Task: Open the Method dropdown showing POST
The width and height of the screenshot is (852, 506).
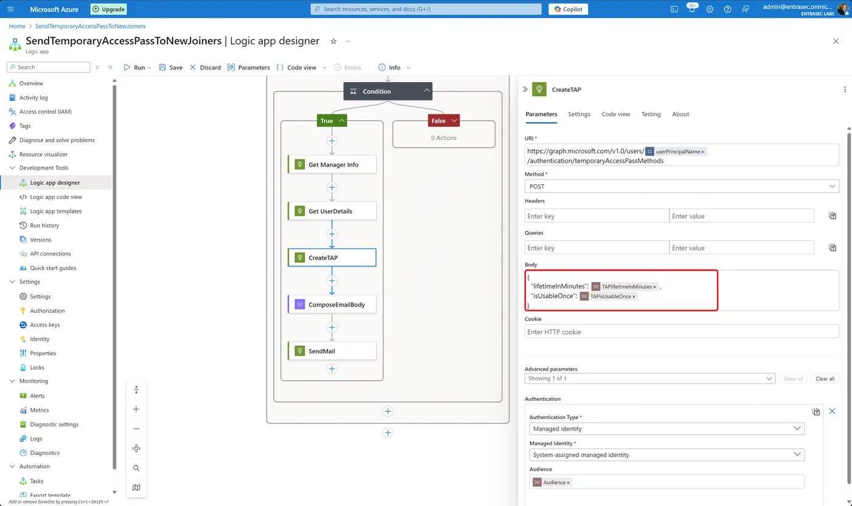Action: click(x=682, y=187)
